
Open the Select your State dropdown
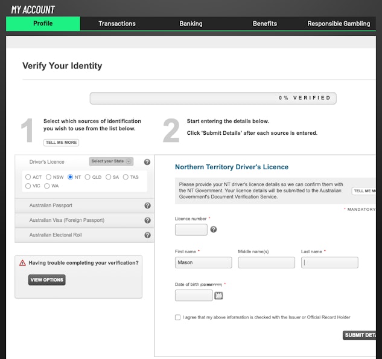(x=111, y=161)
